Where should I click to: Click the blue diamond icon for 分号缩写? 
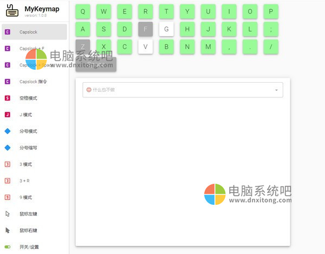8,148
